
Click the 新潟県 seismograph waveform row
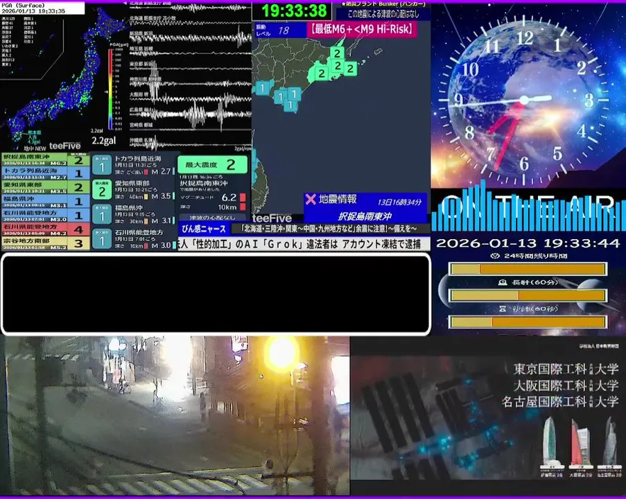[x=191, y=37]
